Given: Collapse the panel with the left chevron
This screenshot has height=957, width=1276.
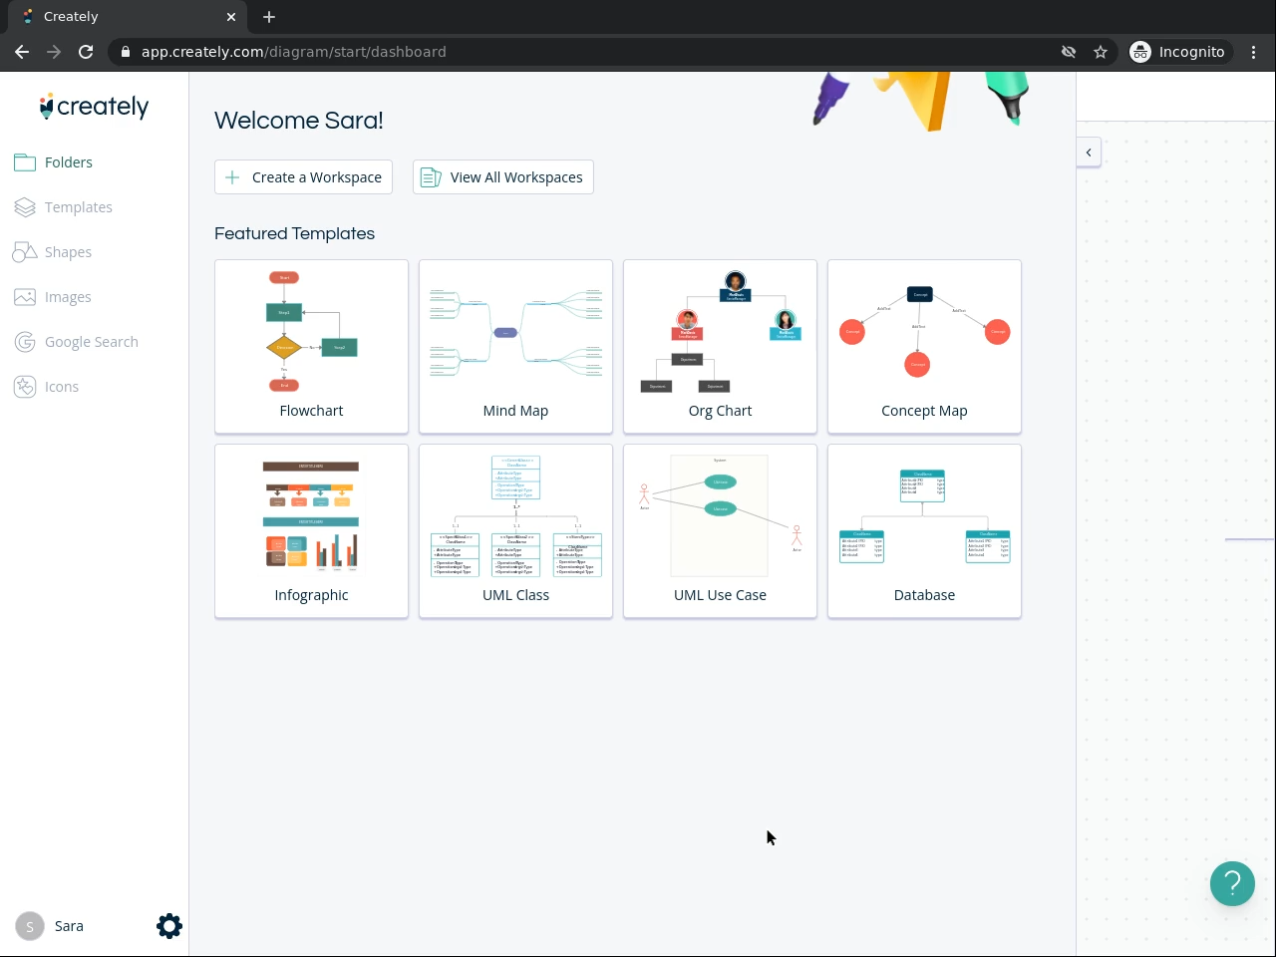Looking at the screenshot, I should click(1089, 153).
